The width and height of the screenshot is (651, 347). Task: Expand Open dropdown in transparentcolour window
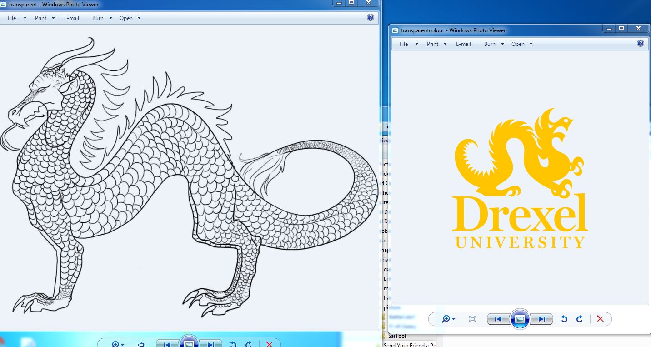[x=522, y=44]
